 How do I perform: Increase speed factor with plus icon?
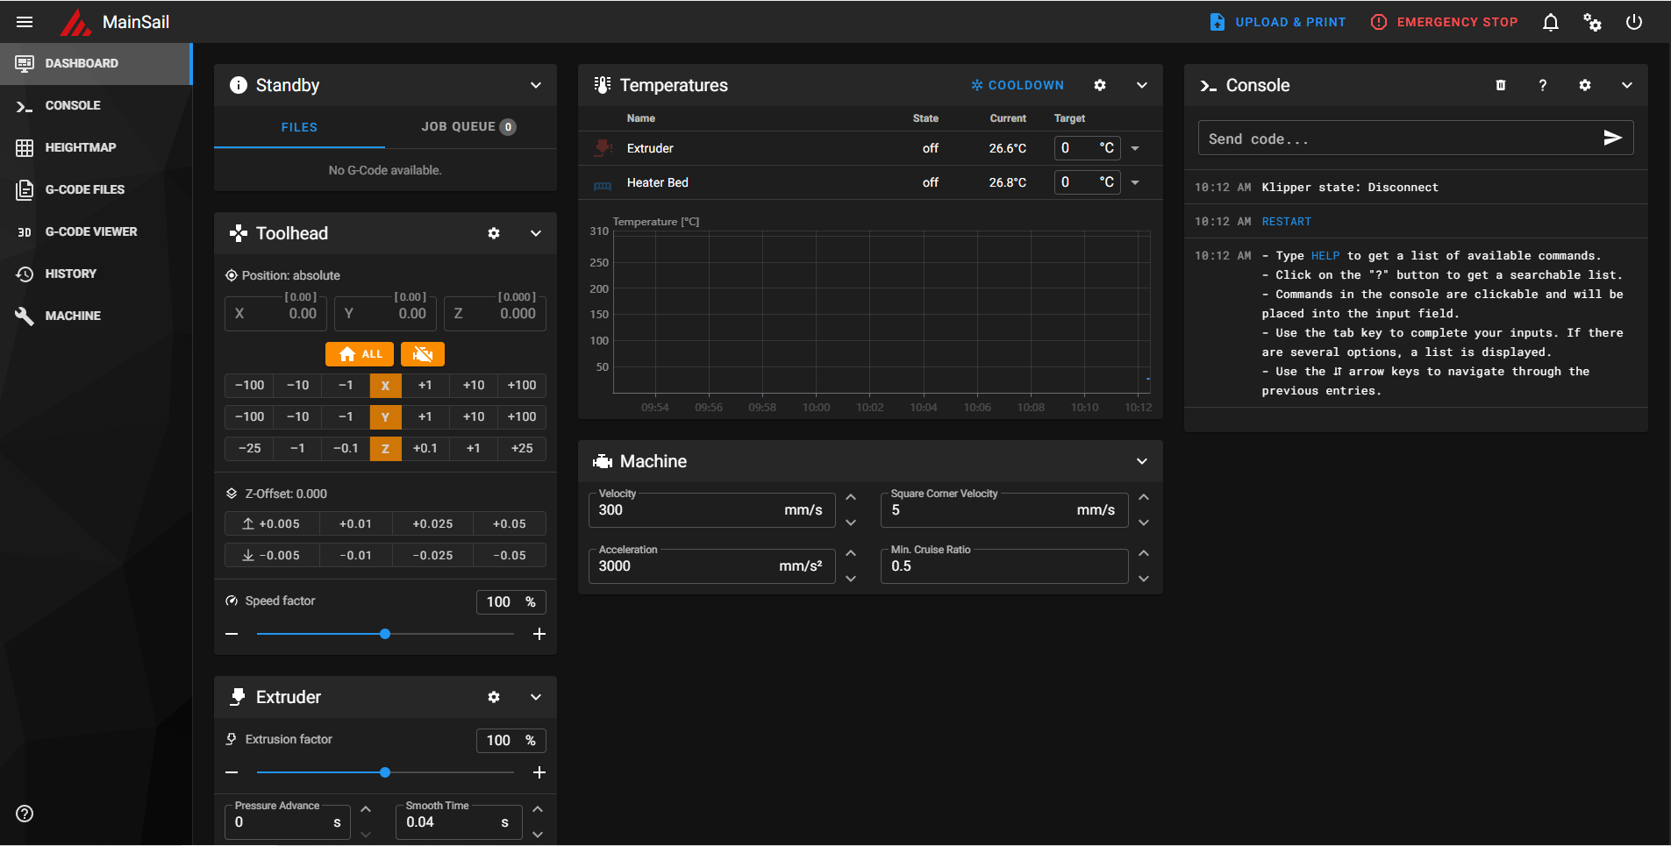click(539, 634)
